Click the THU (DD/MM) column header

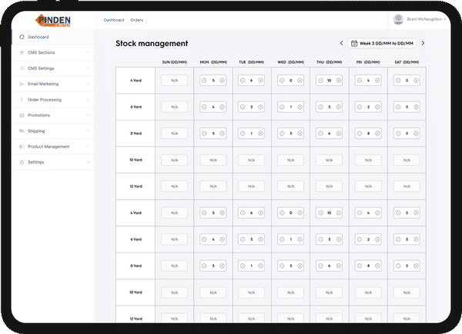tap(329, 62)
